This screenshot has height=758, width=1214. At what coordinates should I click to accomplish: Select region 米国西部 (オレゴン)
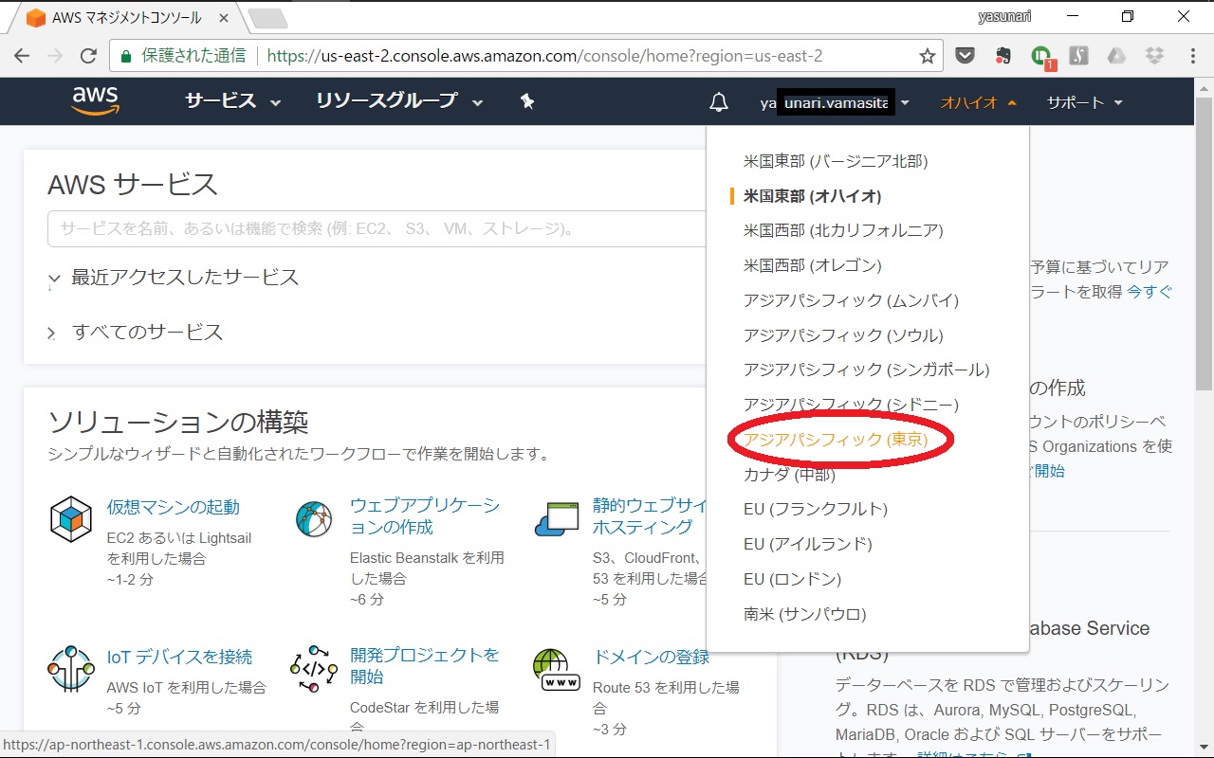click(813, 265)
